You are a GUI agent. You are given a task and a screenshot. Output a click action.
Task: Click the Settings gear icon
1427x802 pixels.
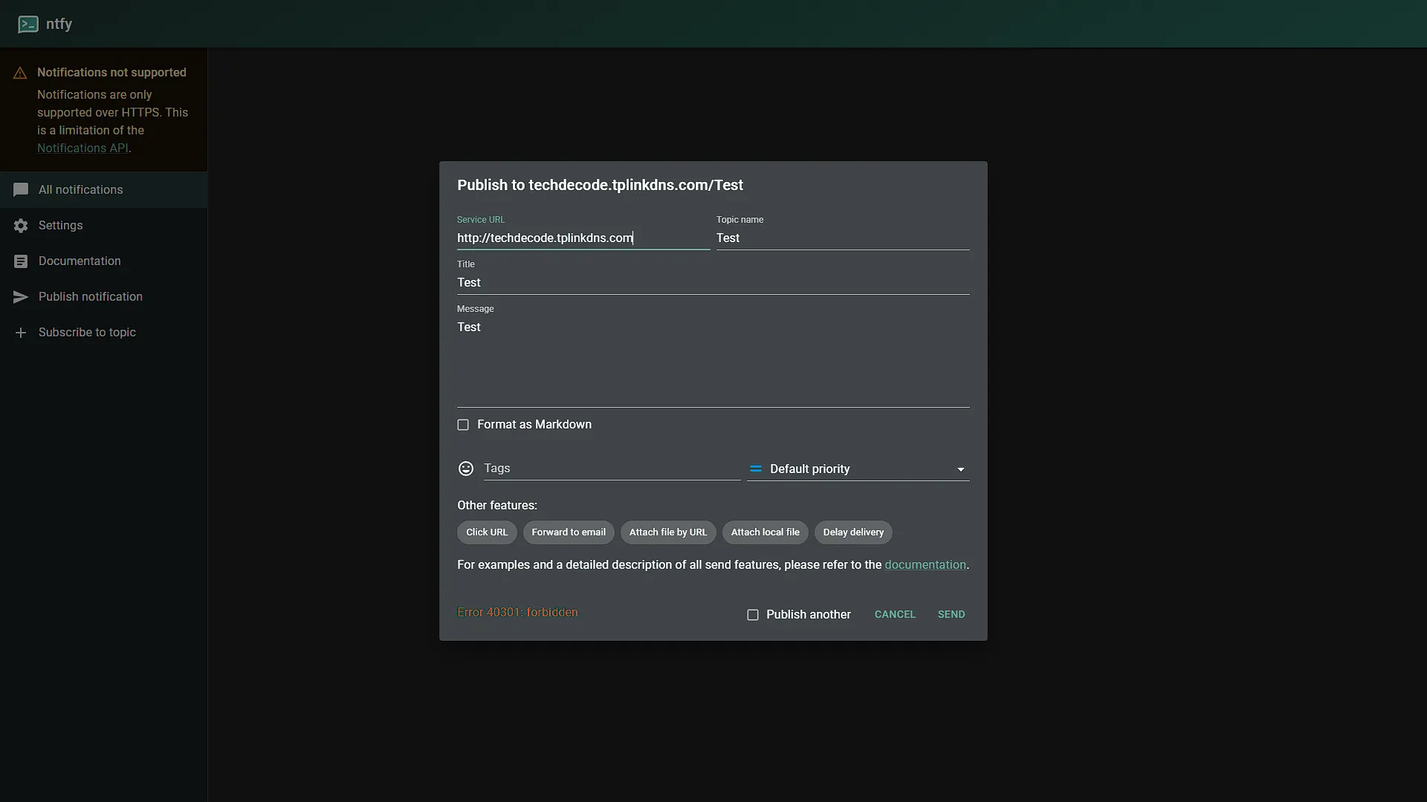pyautogui.click(x=21, y=226)
